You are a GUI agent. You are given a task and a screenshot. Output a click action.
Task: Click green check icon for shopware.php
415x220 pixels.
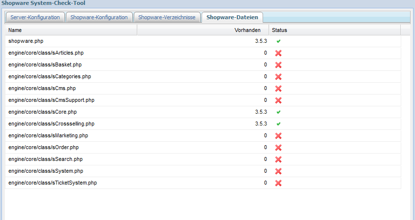pos(278,41)
